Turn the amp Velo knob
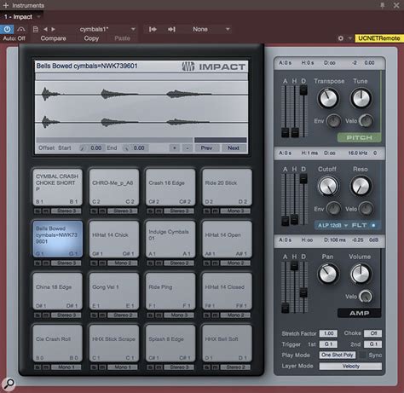The image size is (404, 393). pos(366,297)
